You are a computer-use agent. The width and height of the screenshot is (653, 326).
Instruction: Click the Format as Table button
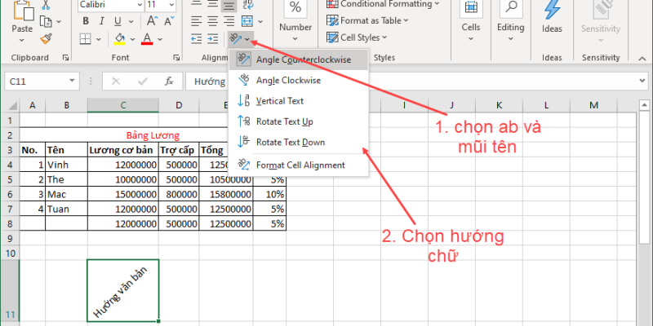[371, 20]
